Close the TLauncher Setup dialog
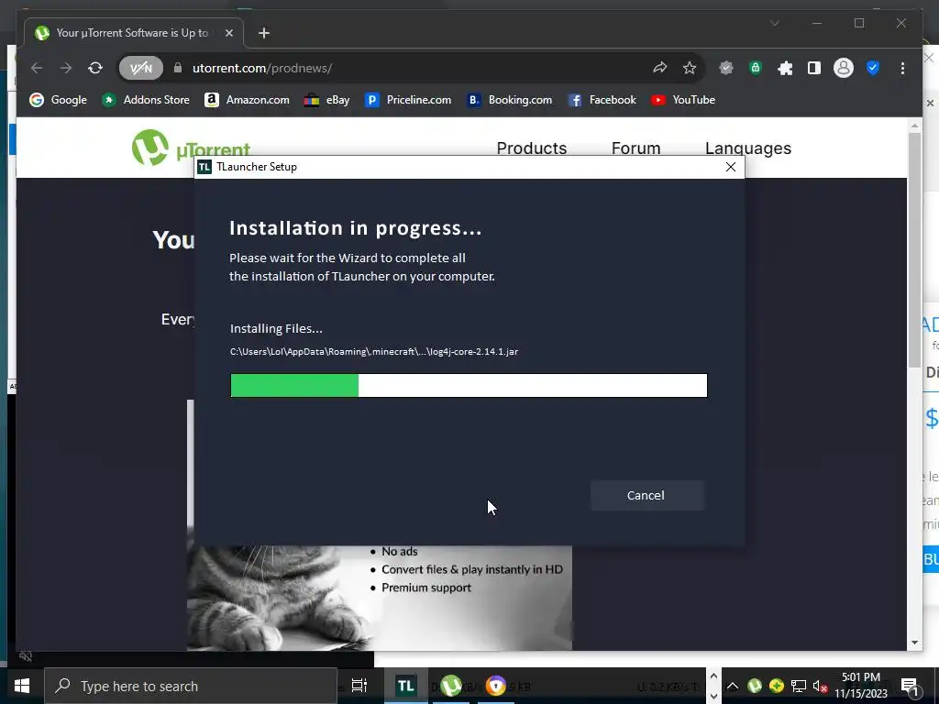 click(x=731, y=167)
